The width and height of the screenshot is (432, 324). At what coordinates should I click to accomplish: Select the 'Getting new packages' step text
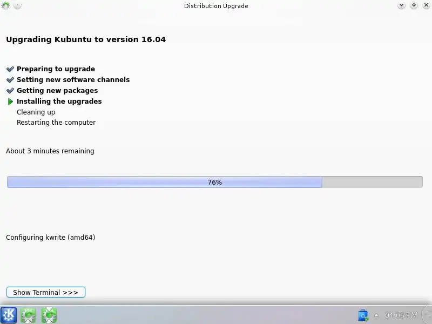pyautogui.click(x=57, y=90)
